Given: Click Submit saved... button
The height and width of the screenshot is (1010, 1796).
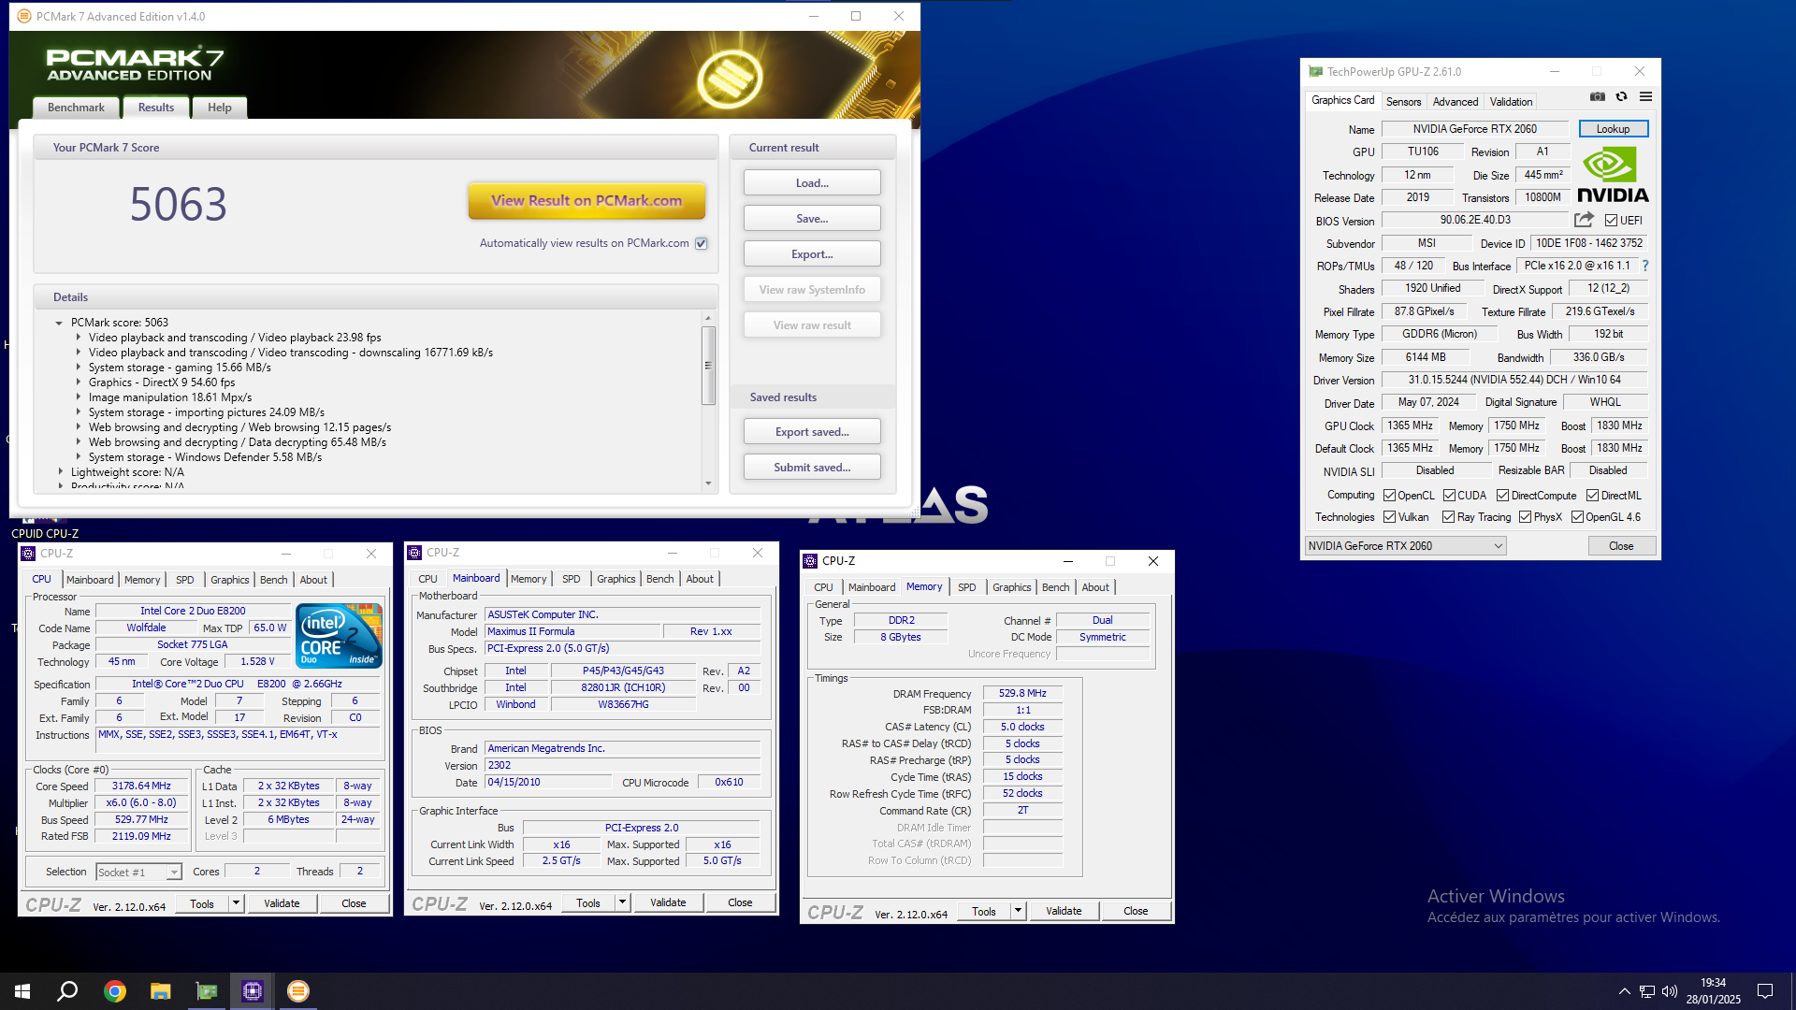Looking at the screenshot, I should 812,468.
